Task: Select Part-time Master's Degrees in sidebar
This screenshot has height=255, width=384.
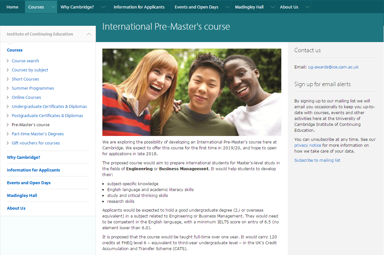Action: coord(38,134)
